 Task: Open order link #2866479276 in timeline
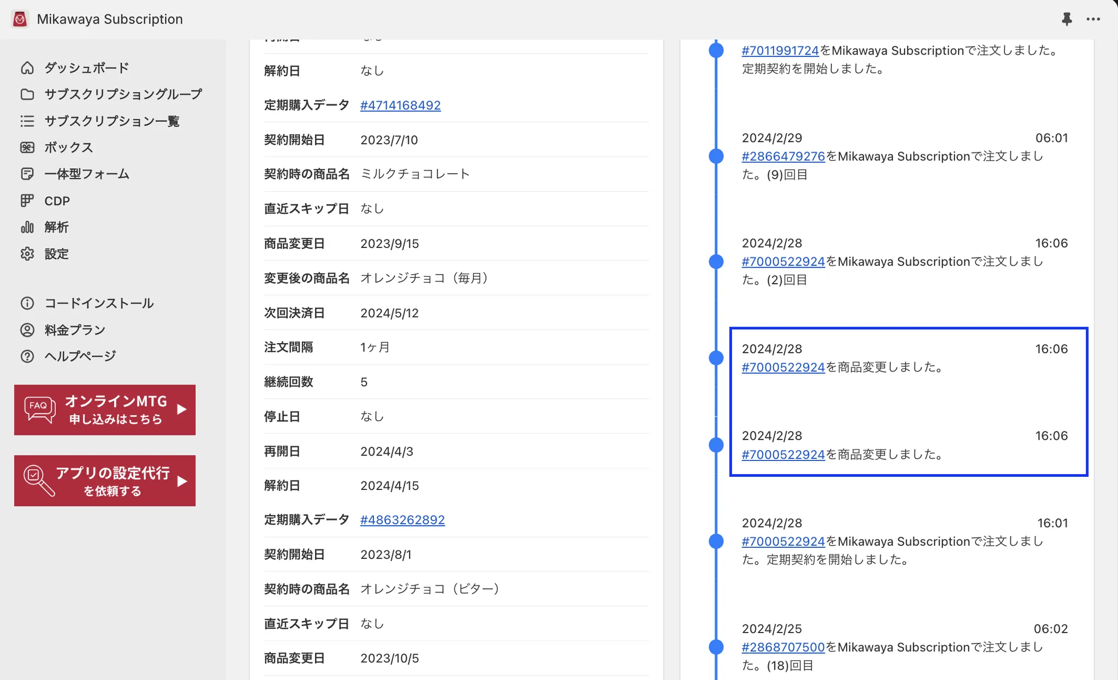click(x=783, y=156)
